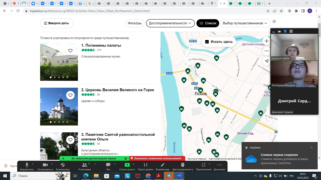Stop video with Zoom camera icon
The image size is (321, 180).
click(x=45, y=165)
